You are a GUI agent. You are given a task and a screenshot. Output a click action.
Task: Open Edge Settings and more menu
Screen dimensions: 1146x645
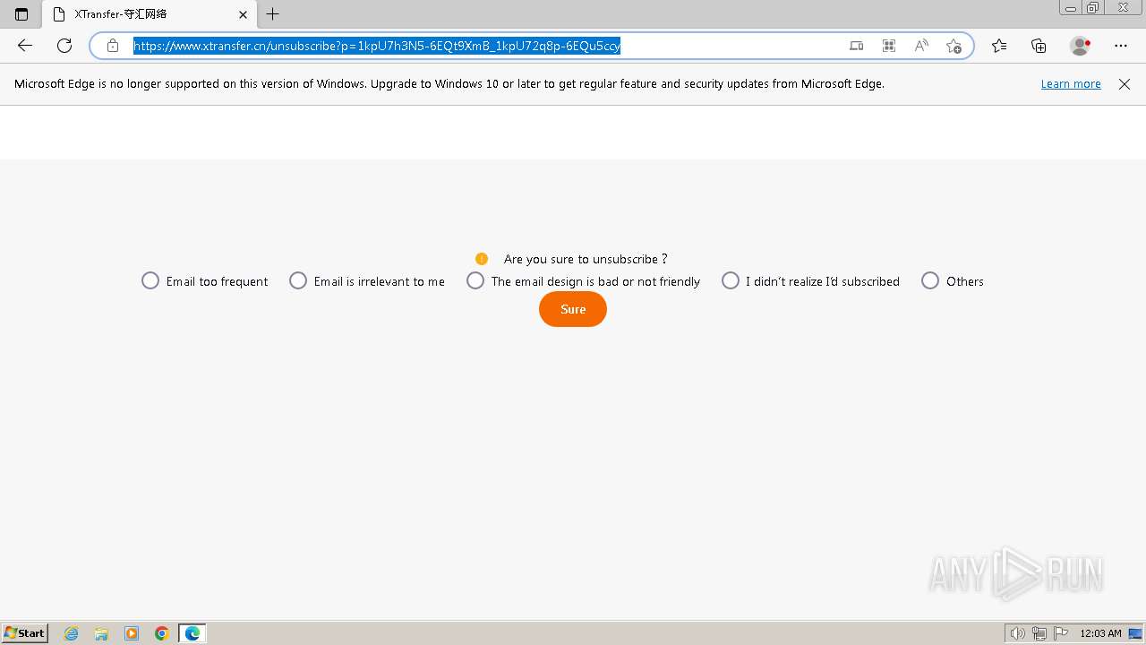click(1121, 46)
